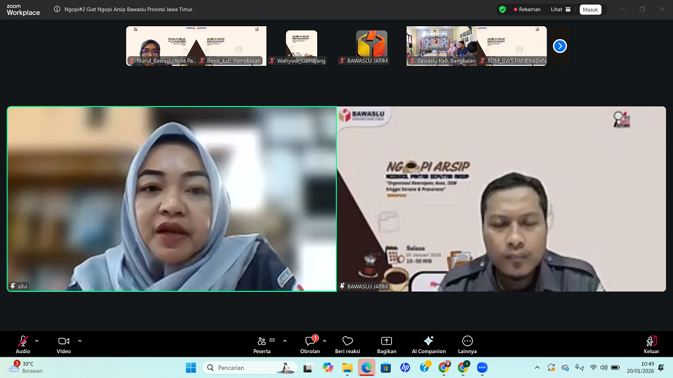This screenshot has height=378, width=673.
Task: Open the HP app taskbar icon
Action: (405, 367)
